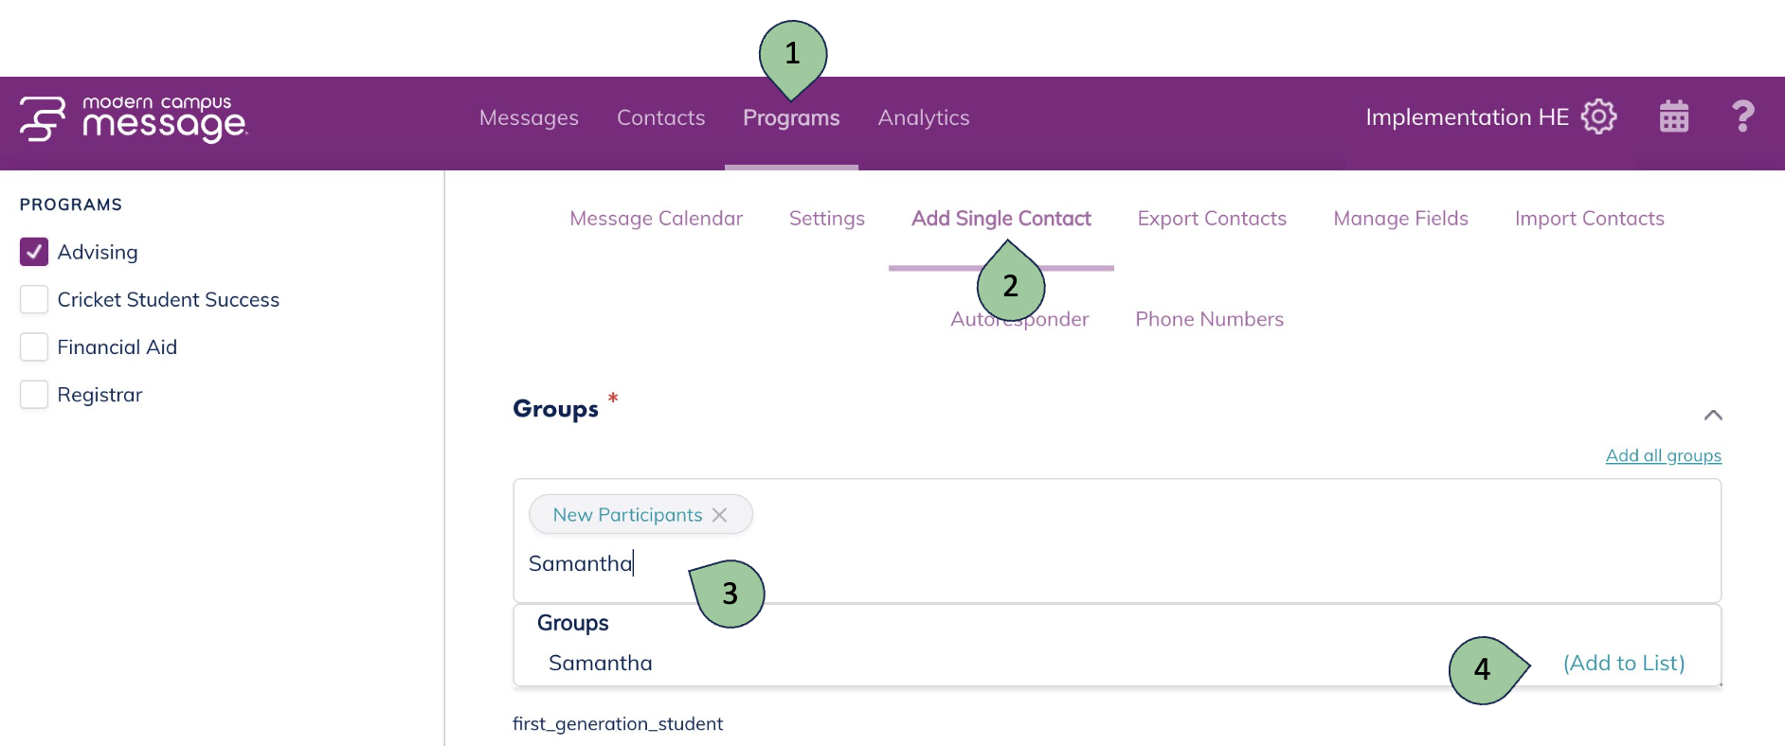
Task: Click the Modern Campus Message logo
Action: [134, 119]
